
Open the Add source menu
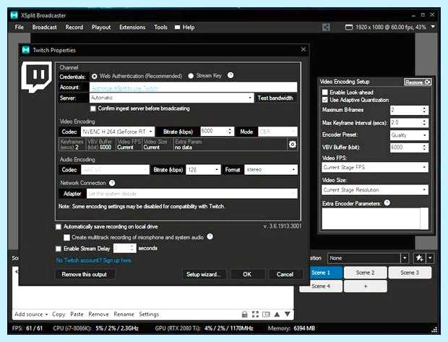tap(31, 315)
